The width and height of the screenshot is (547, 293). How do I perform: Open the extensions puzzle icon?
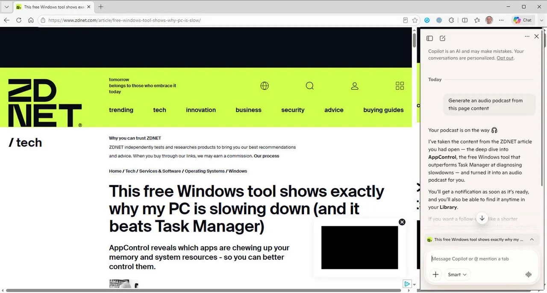tap(451, 20)
